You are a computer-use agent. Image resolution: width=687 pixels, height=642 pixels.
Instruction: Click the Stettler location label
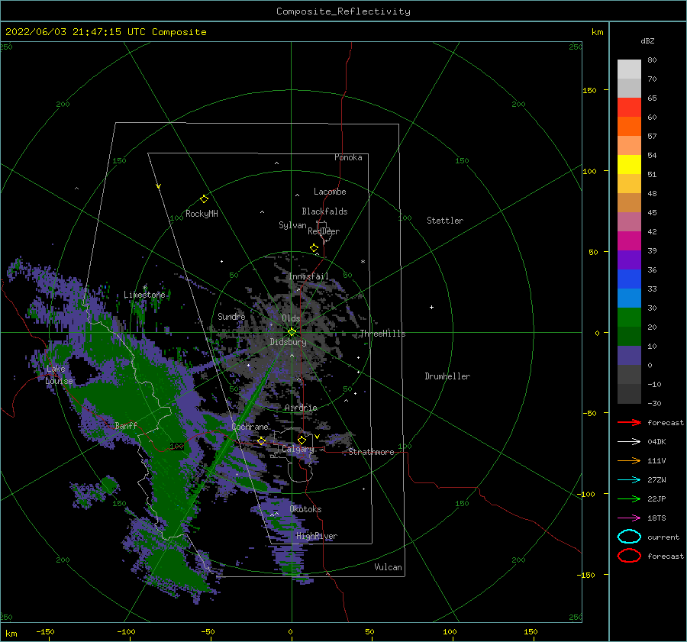tap(445, 221)
